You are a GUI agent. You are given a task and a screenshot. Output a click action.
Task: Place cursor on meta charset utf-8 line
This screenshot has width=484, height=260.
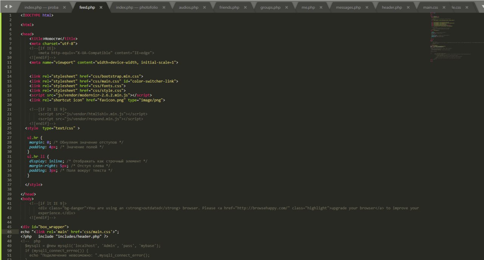[53, 44]
